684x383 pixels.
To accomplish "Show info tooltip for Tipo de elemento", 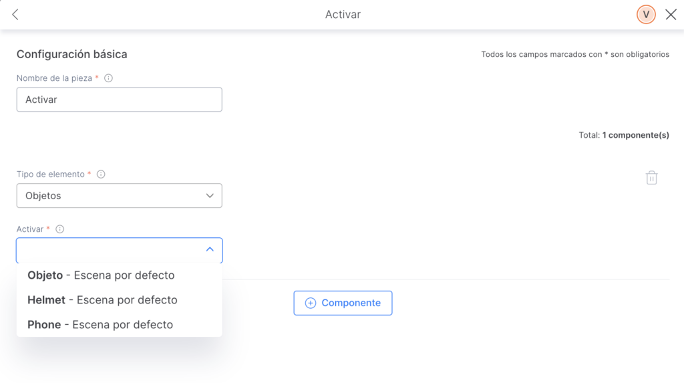I will (x=101, y=174).
